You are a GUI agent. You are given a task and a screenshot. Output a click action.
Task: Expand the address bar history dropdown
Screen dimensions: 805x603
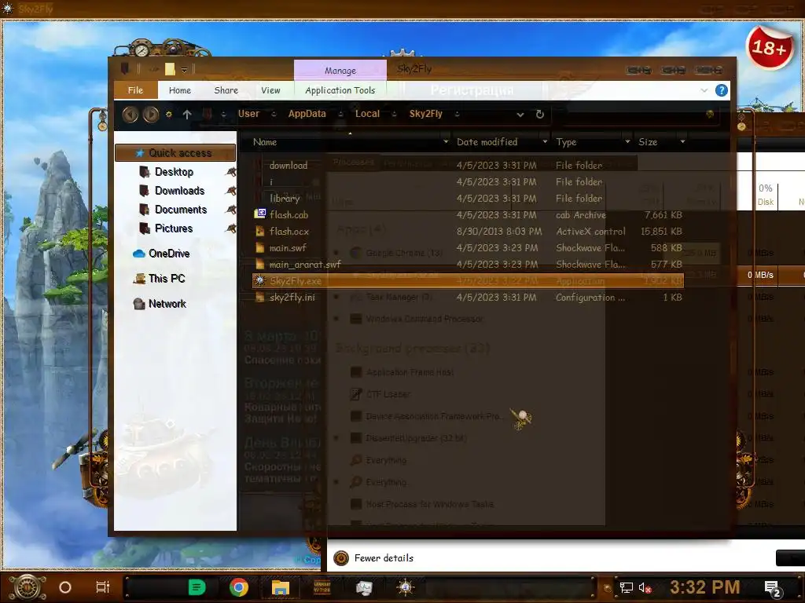(520, 115)
